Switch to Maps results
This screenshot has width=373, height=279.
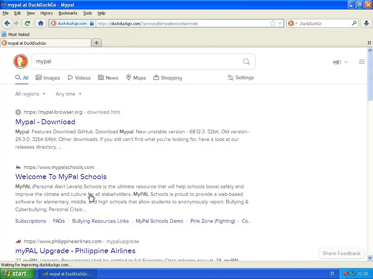[x=136, y=78]
